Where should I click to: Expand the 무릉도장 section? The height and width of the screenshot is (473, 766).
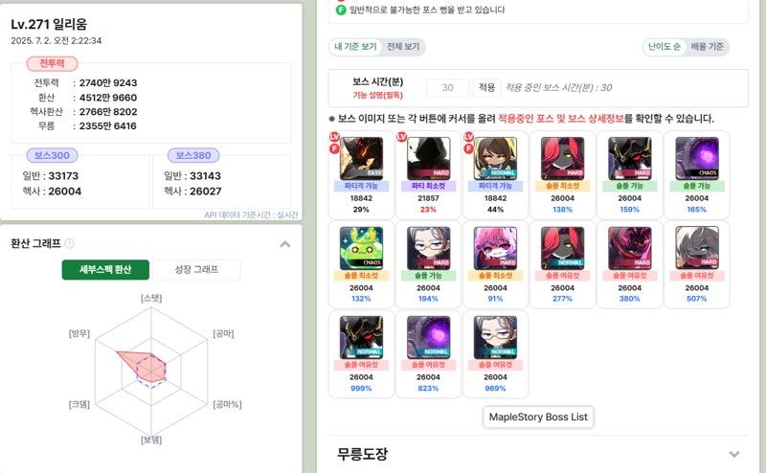733,454
